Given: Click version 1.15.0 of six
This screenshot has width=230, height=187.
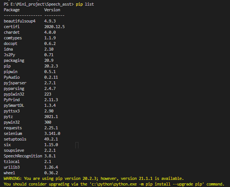Looking at the screenshot, I should pyautogui.click(x=51, y=145).
